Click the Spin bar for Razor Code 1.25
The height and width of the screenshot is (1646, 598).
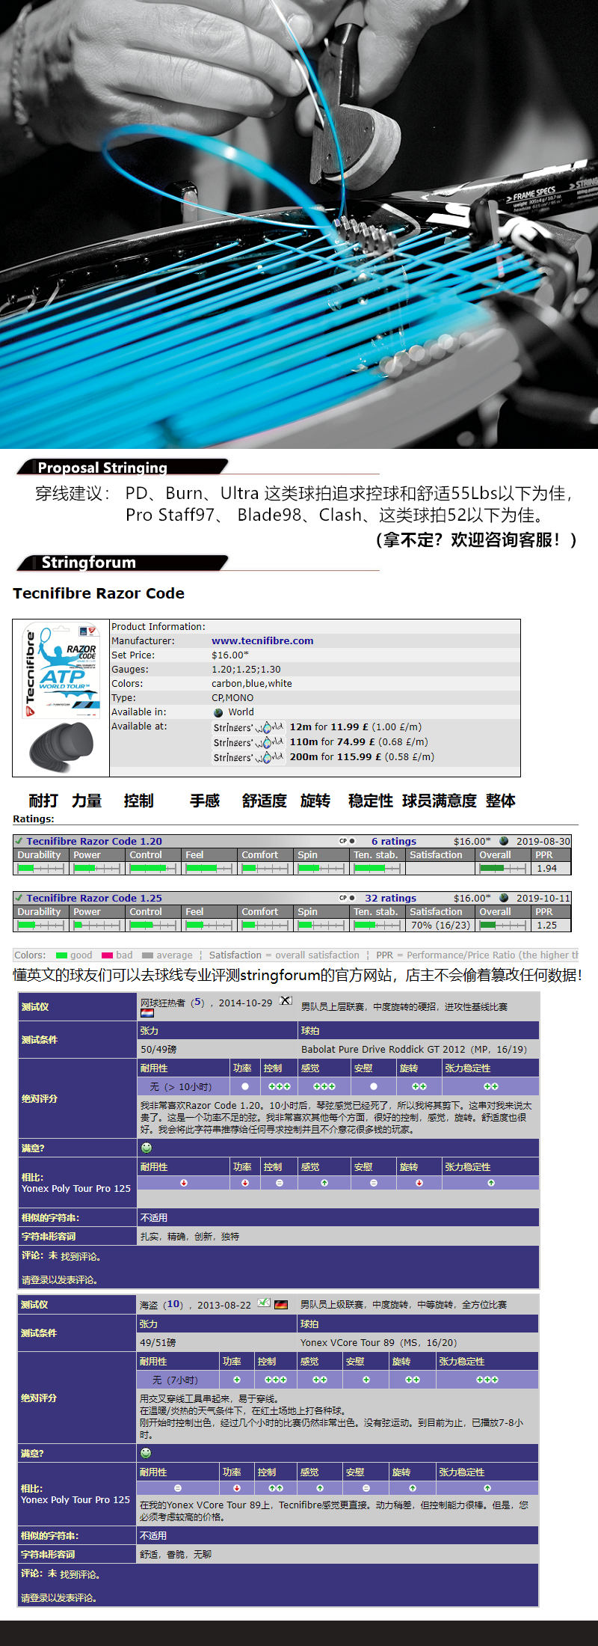click(321, 925)
